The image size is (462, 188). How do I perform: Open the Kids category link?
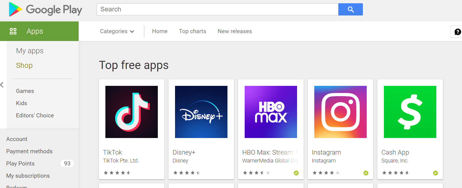[x=21, y=103]
